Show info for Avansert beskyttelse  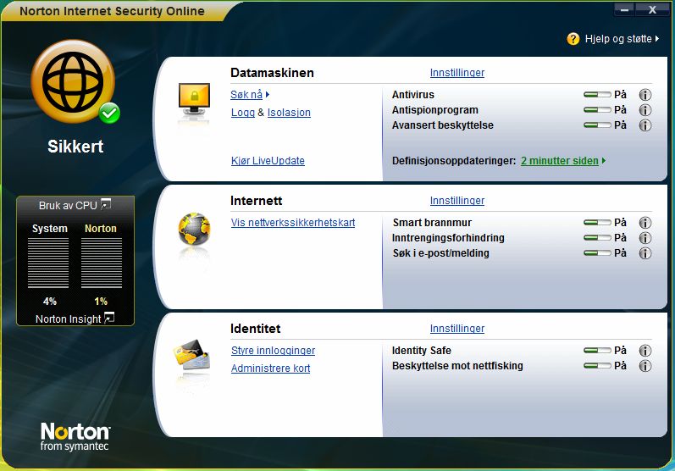(x=645, y=125)
